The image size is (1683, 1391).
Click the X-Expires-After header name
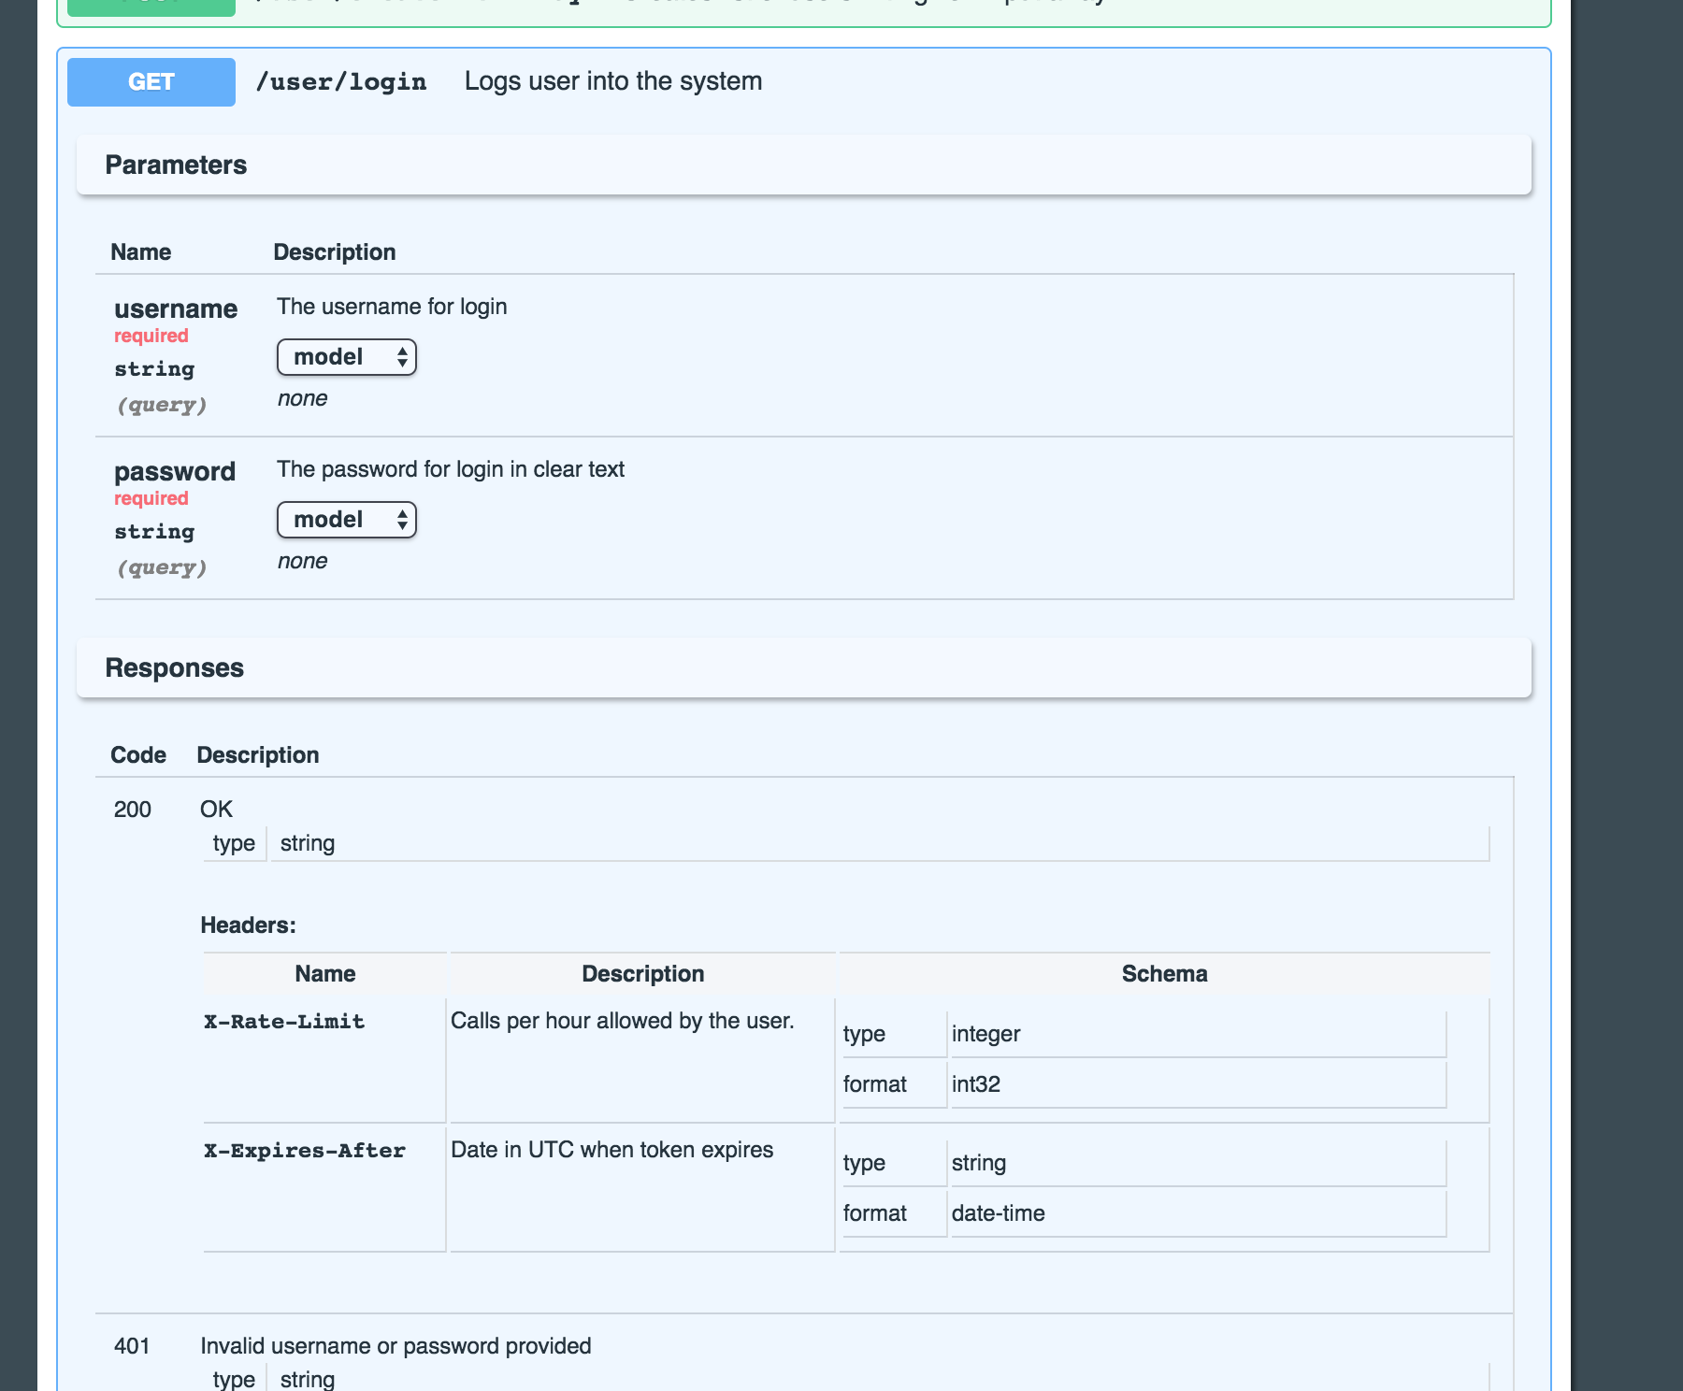pos(305,1151)
